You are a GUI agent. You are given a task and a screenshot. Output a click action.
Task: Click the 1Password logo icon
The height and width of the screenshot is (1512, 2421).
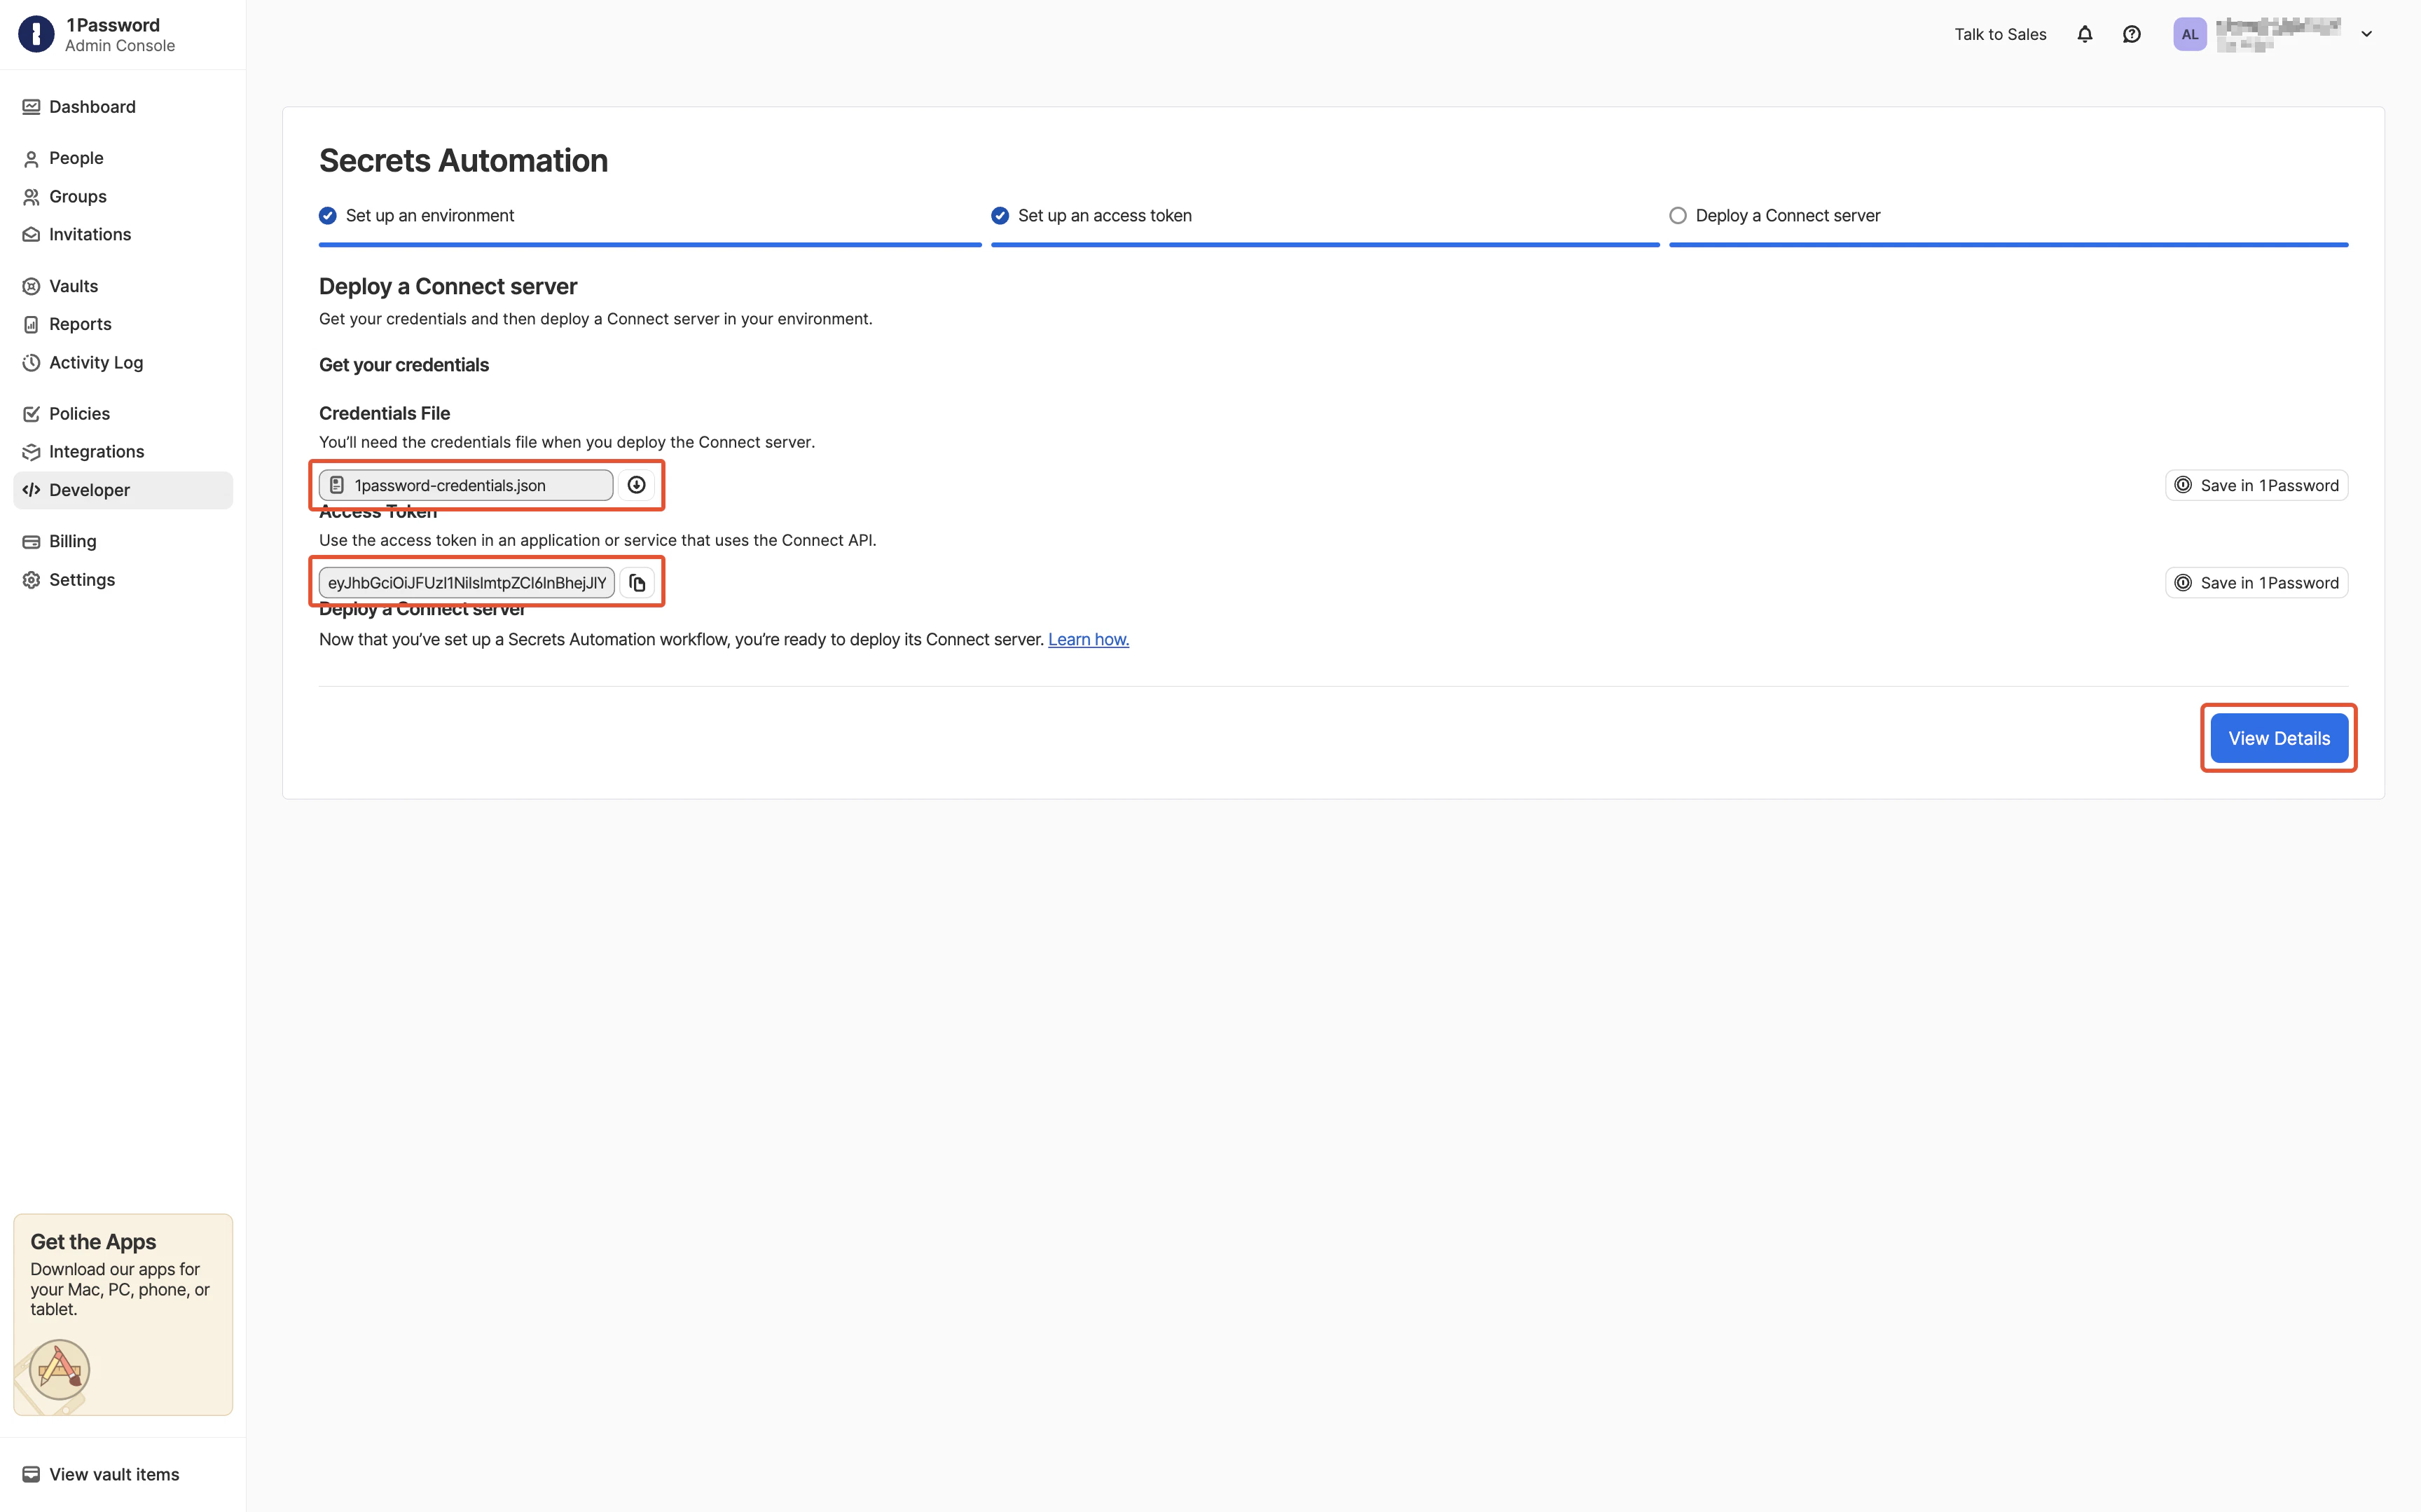pos(36,34)
